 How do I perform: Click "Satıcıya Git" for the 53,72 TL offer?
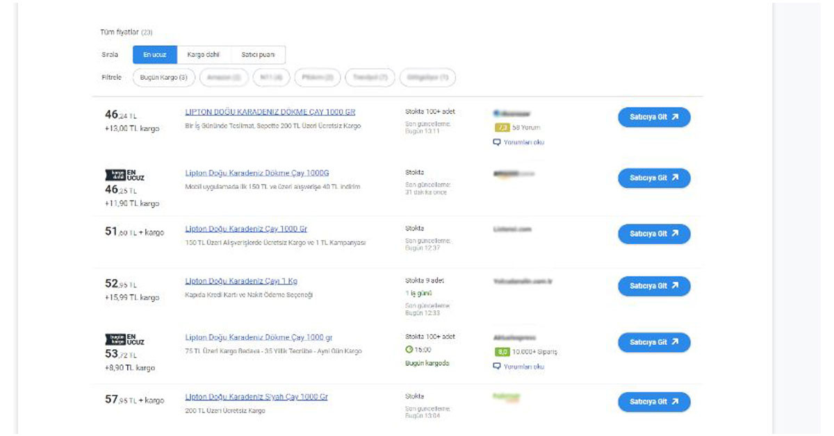tap(654, 342)
